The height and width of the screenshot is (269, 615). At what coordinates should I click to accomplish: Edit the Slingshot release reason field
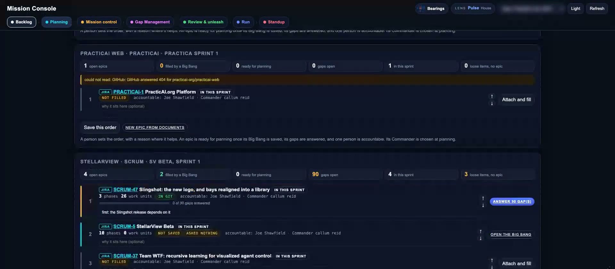pyautogui.click(x=136, y=212)
